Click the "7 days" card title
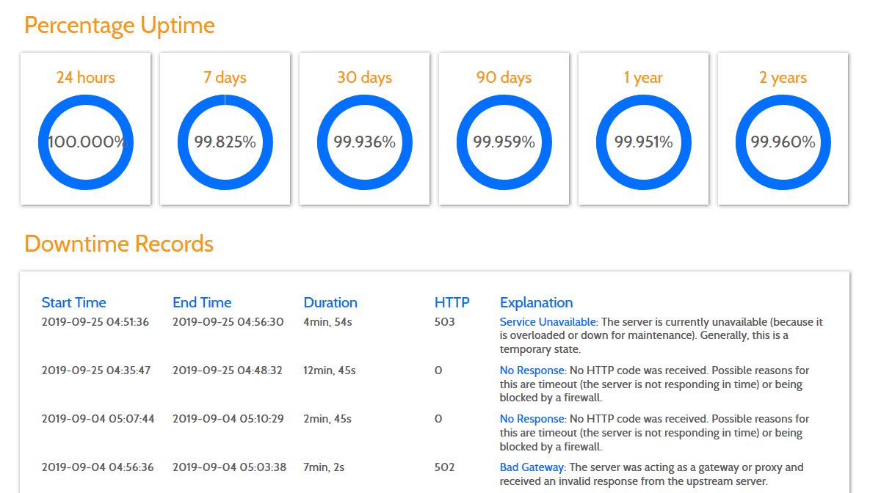Viewport: 870px width, 493px height. [x=225, y=77]
